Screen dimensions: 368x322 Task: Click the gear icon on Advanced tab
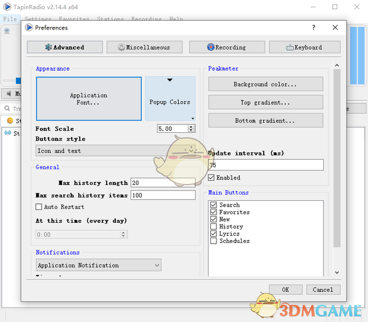click(x=48, y=47)
